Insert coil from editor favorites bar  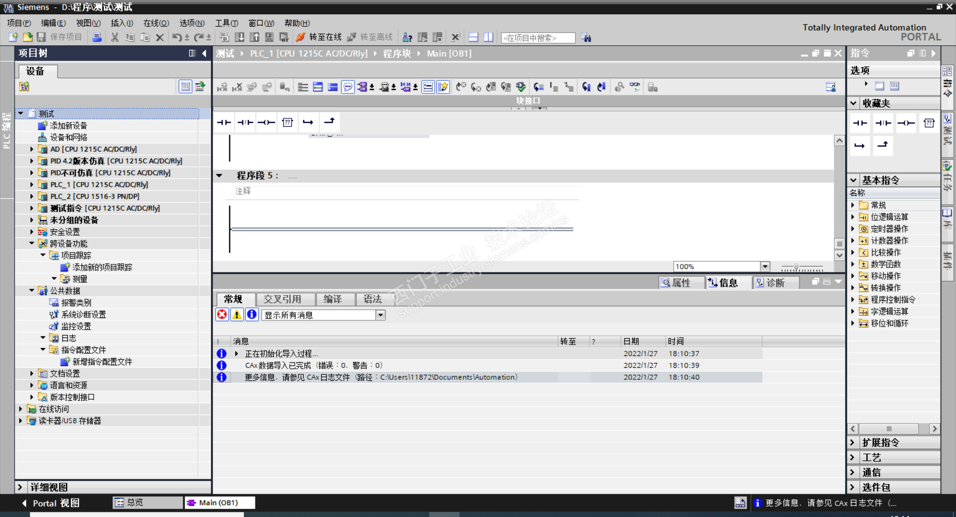pos(266,122)
